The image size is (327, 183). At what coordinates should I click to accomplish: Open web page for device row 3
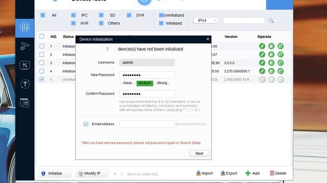281,63
